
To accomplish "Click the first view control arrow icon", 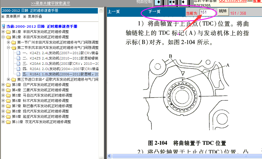I will (x=158, y=2).
